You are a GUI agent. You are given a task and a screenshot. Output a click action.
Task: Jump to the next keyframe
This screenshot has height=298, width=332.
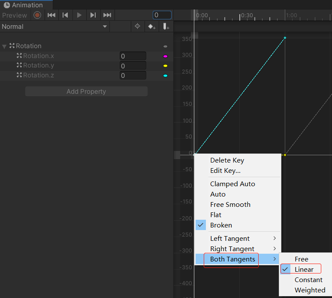pos(93,15)
